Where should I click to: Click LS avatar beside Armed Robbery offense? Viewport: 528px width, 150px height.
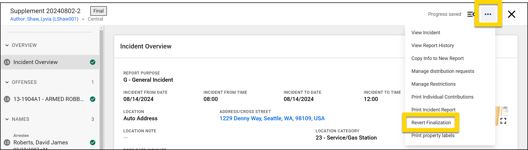click(x=7, y=99)
